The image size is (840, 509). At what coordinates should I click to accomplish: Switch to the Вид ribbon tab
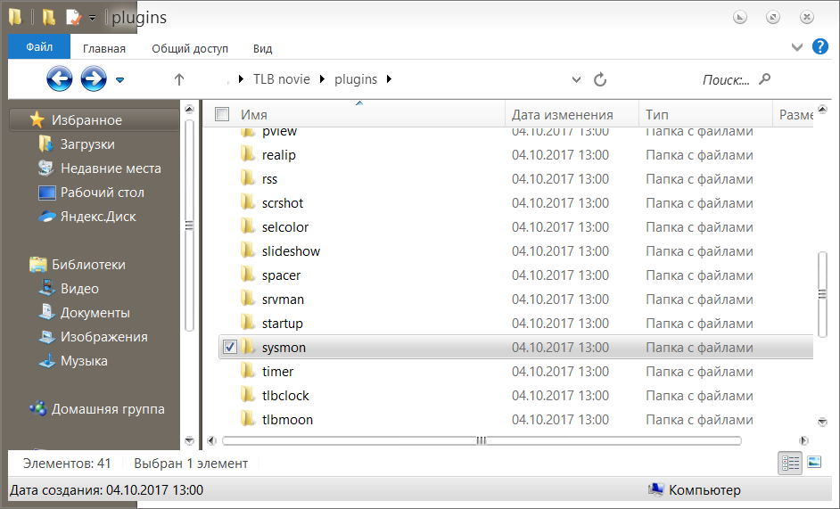coord(262,48)
